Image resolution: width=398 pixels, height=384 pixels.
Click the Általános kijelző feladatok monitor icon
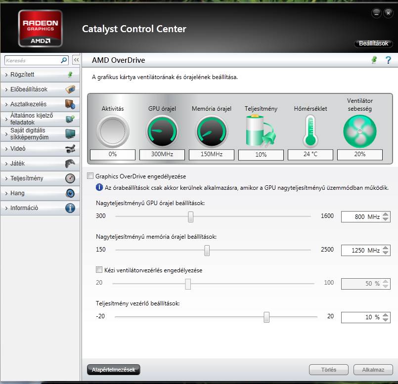click(70, 119)
